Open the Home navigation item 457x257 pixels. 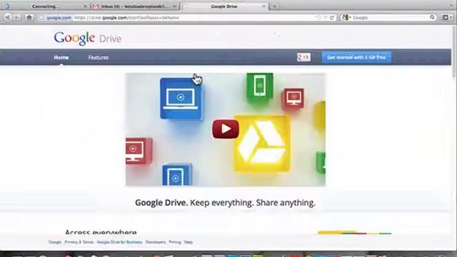click(61, 57)
